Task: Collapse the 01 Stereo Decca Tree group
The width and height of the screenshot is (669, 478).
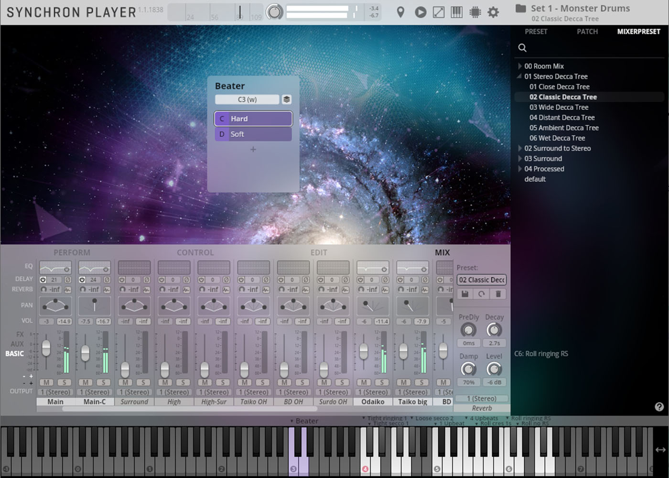Action: [x=518, y=76]
